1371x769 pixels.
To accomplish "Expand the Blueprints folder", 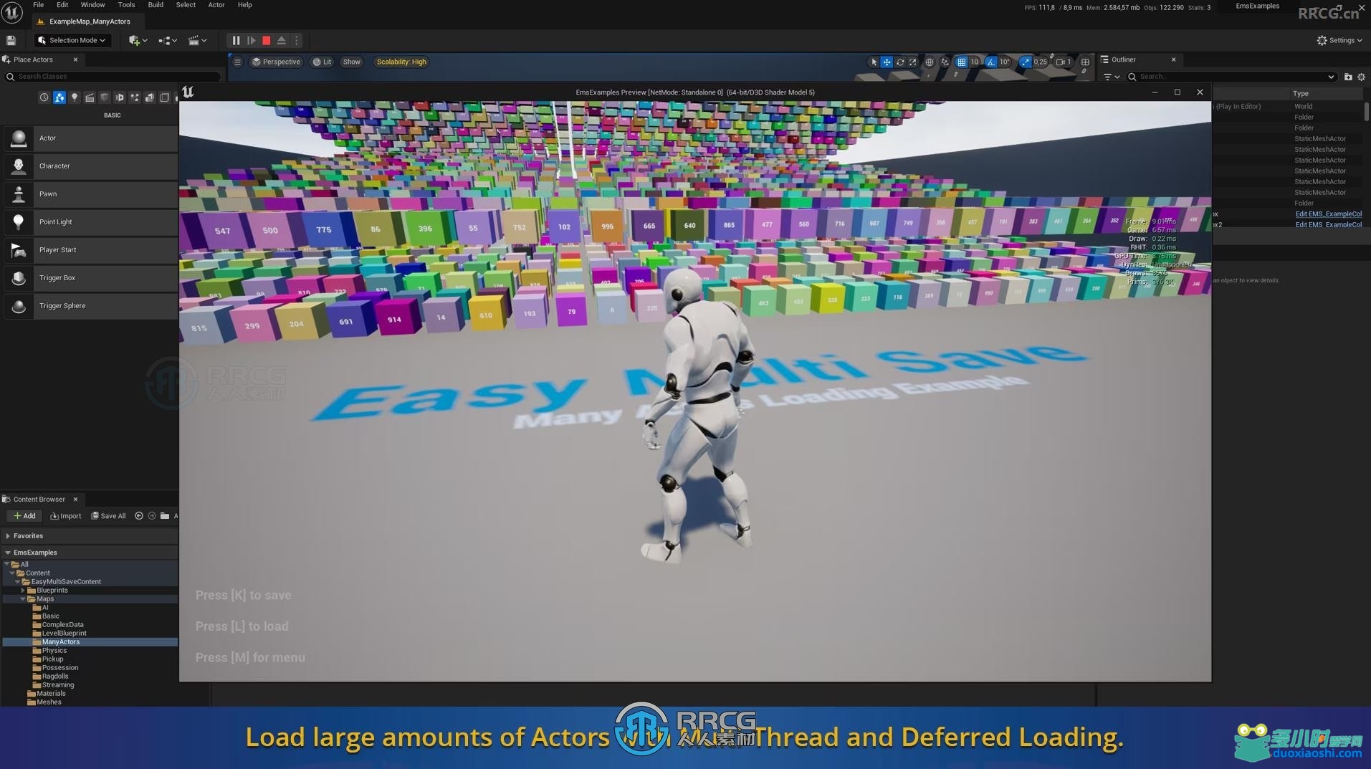I will 24,591.
